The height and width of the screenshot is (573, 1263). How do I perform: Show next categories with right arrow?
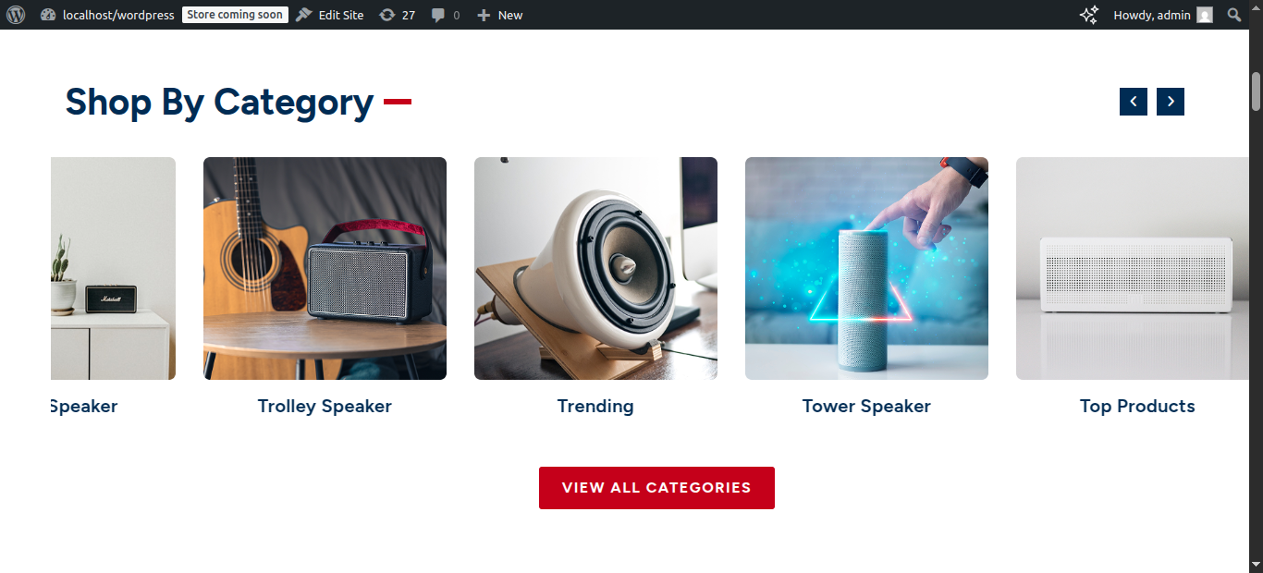1171,102
